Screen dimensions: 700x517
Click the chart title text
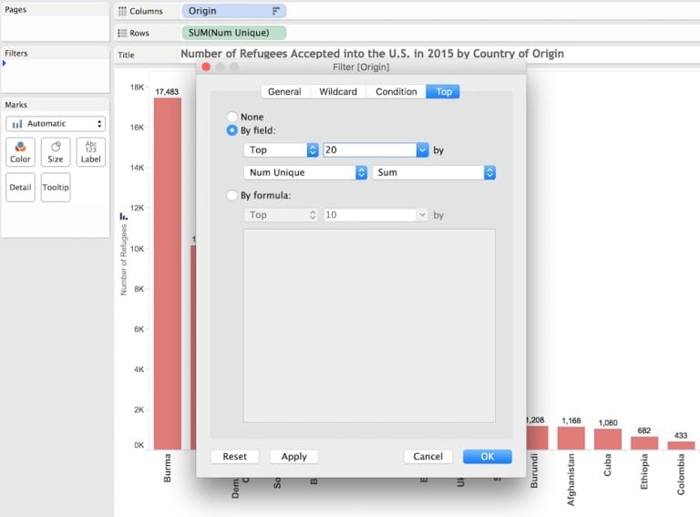(372, 54)
